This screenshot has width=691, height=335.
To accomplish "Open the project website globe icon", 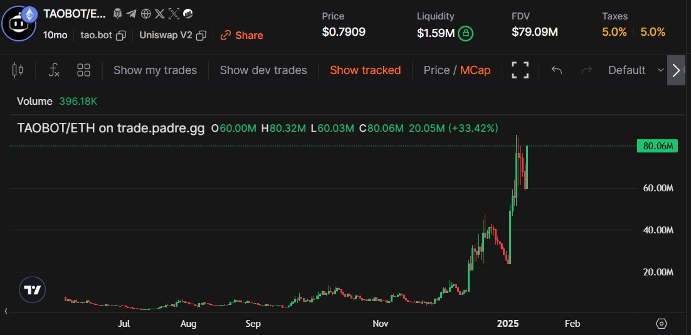I will coord(146,14).
